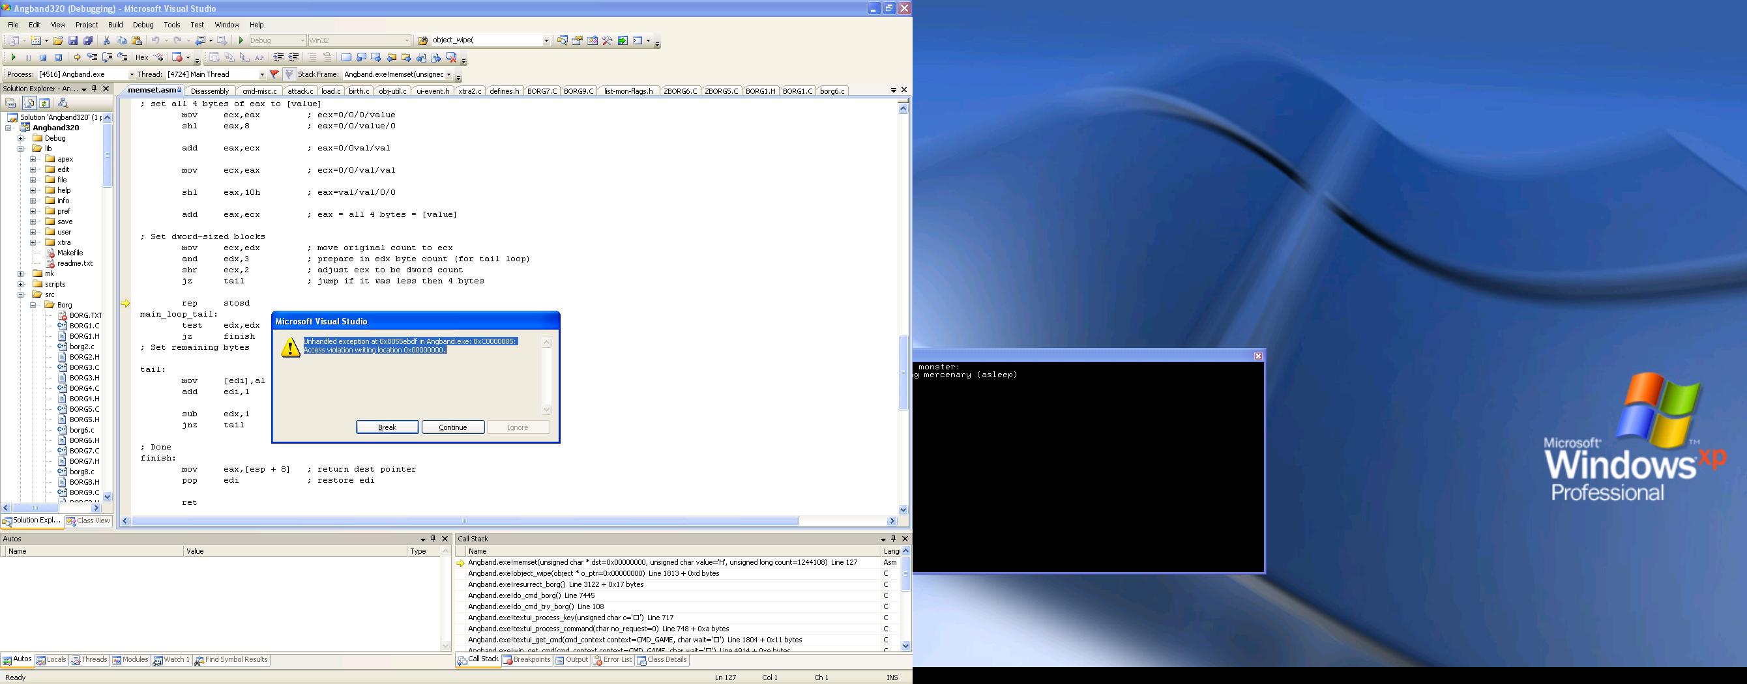Image resolution: width=1747 pixels, height=684 pixels.
Task: Select the object_wipe call stack frame row
Action: [668, 573]
